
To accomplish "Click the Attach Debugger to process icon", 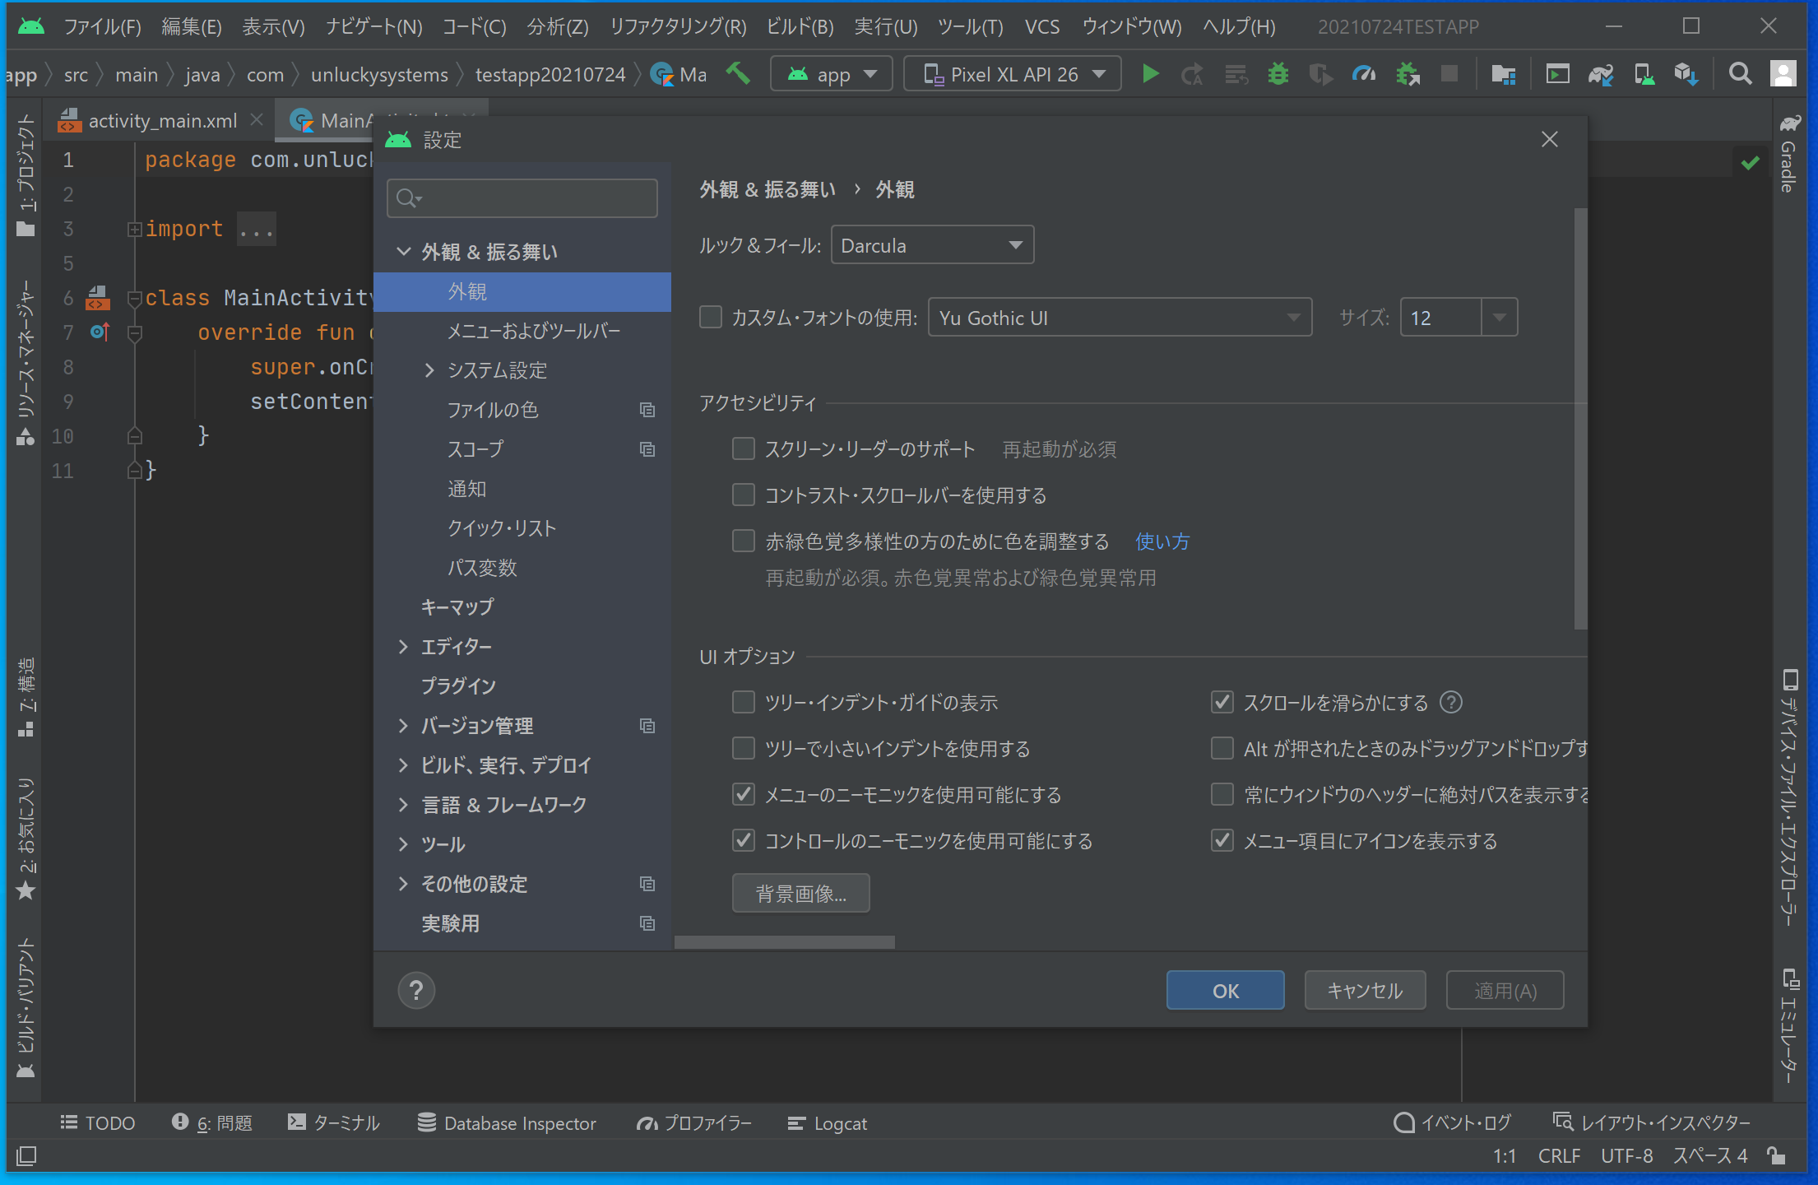I will pyautogui.click(x=1408, y=74).
